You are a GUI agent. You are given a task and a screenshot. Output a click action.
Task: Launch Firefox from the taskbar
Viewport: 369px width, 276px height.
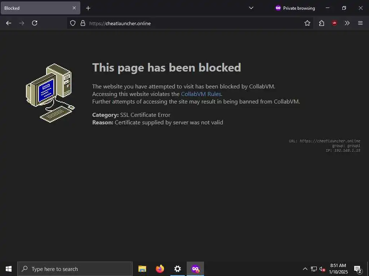(x=160, y=269)
